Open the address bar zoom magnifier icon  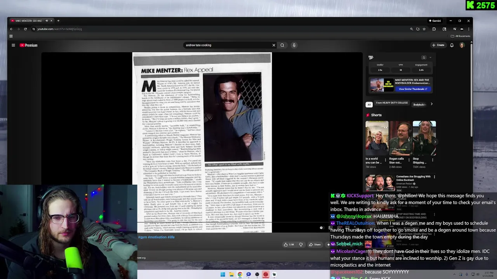(x=412, y=29)
